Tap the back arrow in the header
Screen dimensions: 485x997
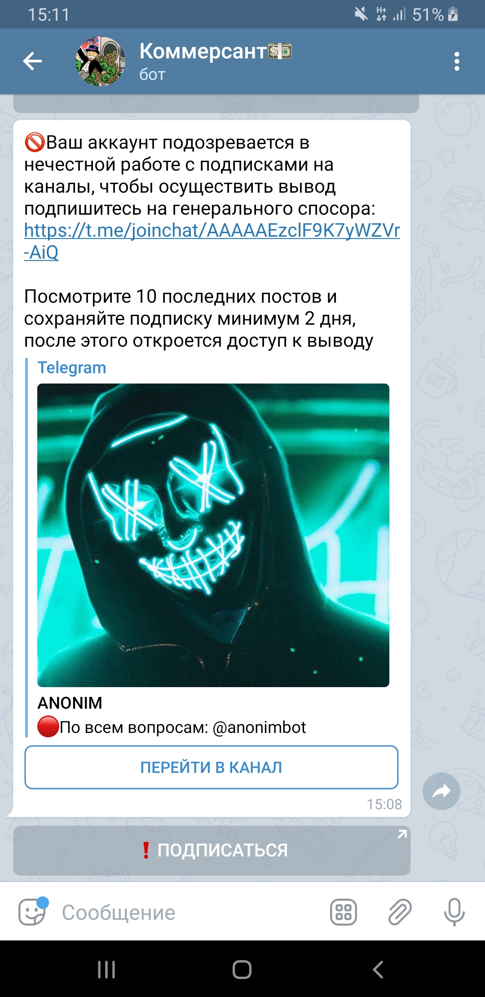point(32,62)
